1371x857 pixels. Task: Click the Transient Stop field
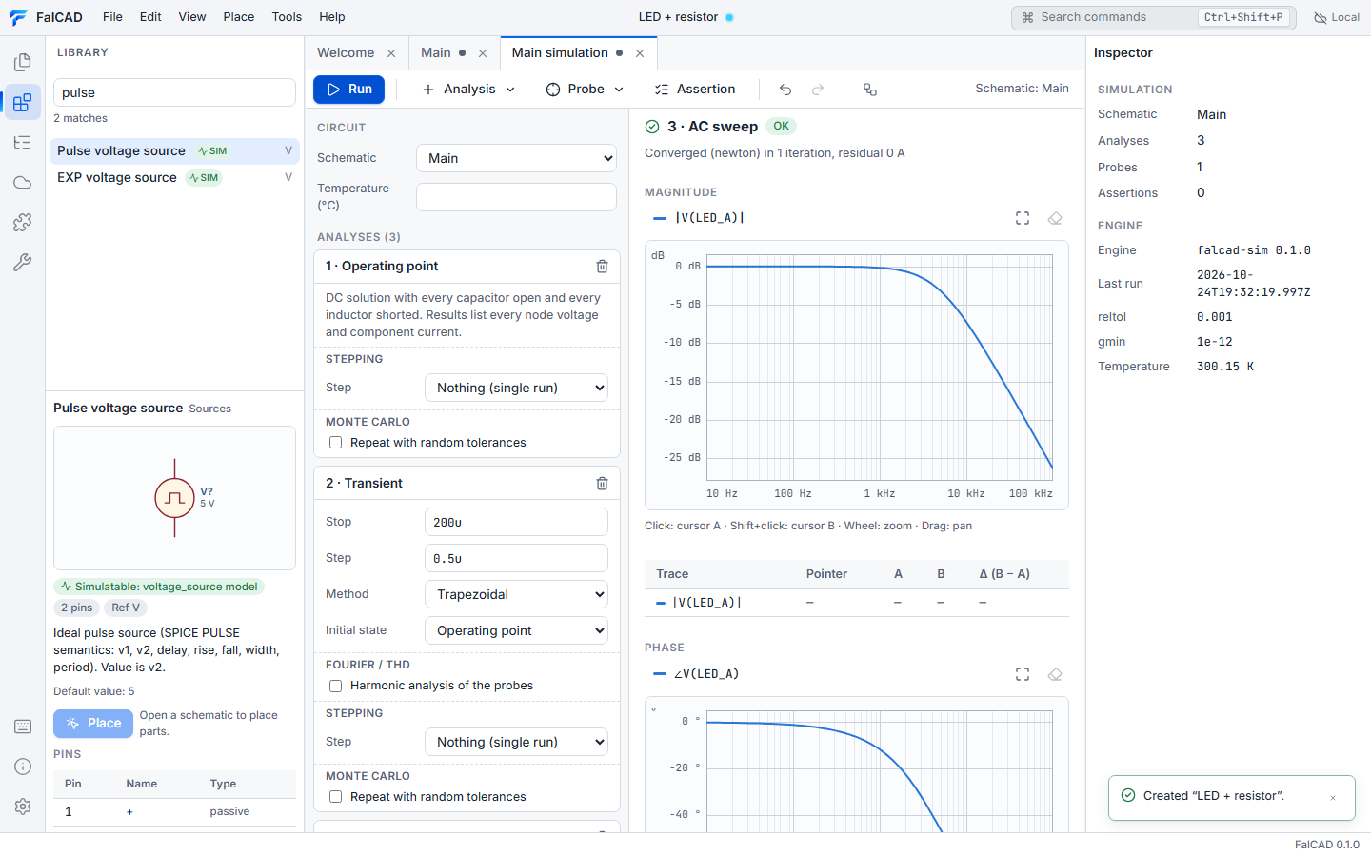pyautogui.click(x=516, y=522)
